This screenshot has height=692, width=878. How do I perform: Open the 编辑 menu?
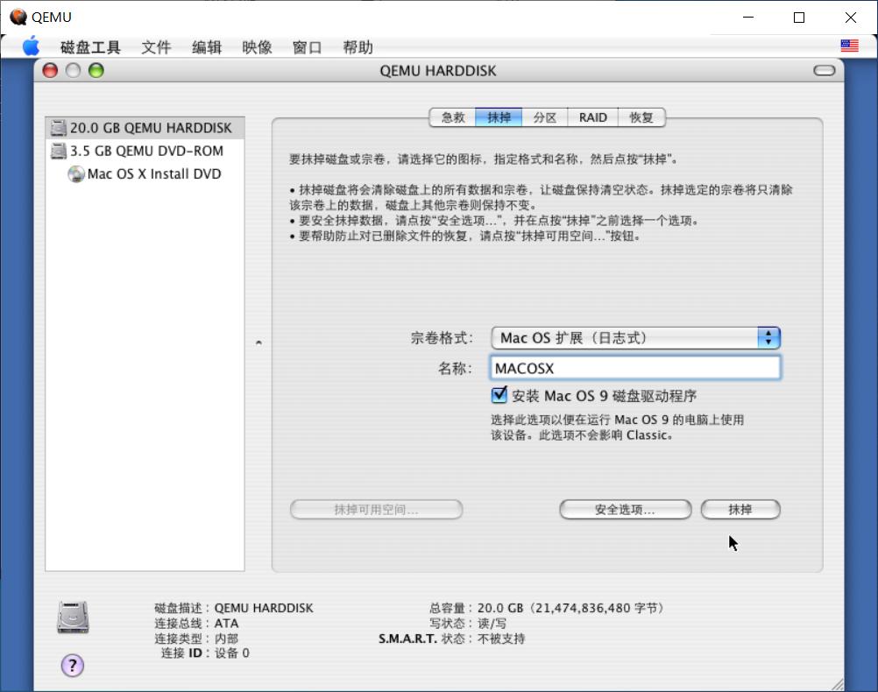207,47
